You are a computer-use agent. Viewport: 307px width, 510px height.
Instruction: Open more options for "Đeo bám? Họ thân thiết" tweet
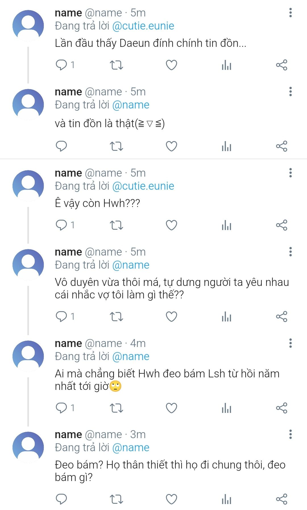pyautogui.click(x=290, y=434)
